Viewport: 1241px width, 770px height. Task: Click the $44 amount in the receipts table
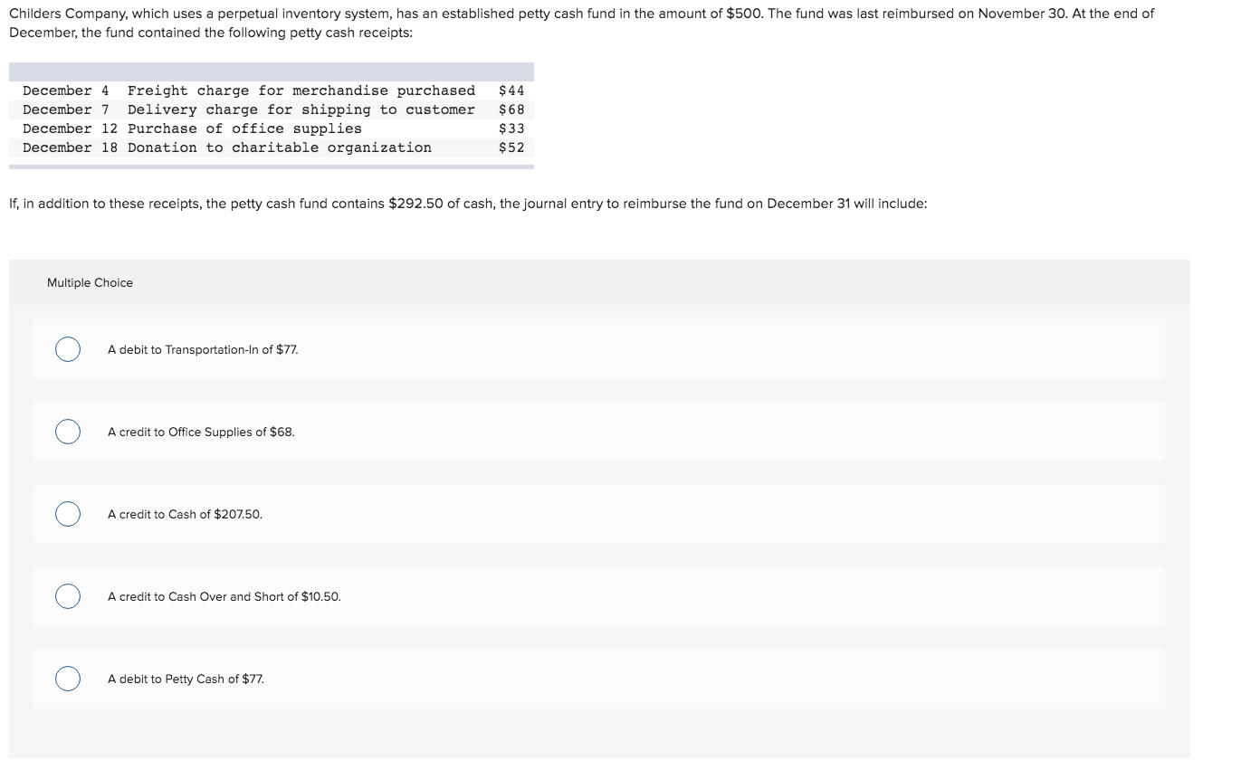(x=510, y=90)
